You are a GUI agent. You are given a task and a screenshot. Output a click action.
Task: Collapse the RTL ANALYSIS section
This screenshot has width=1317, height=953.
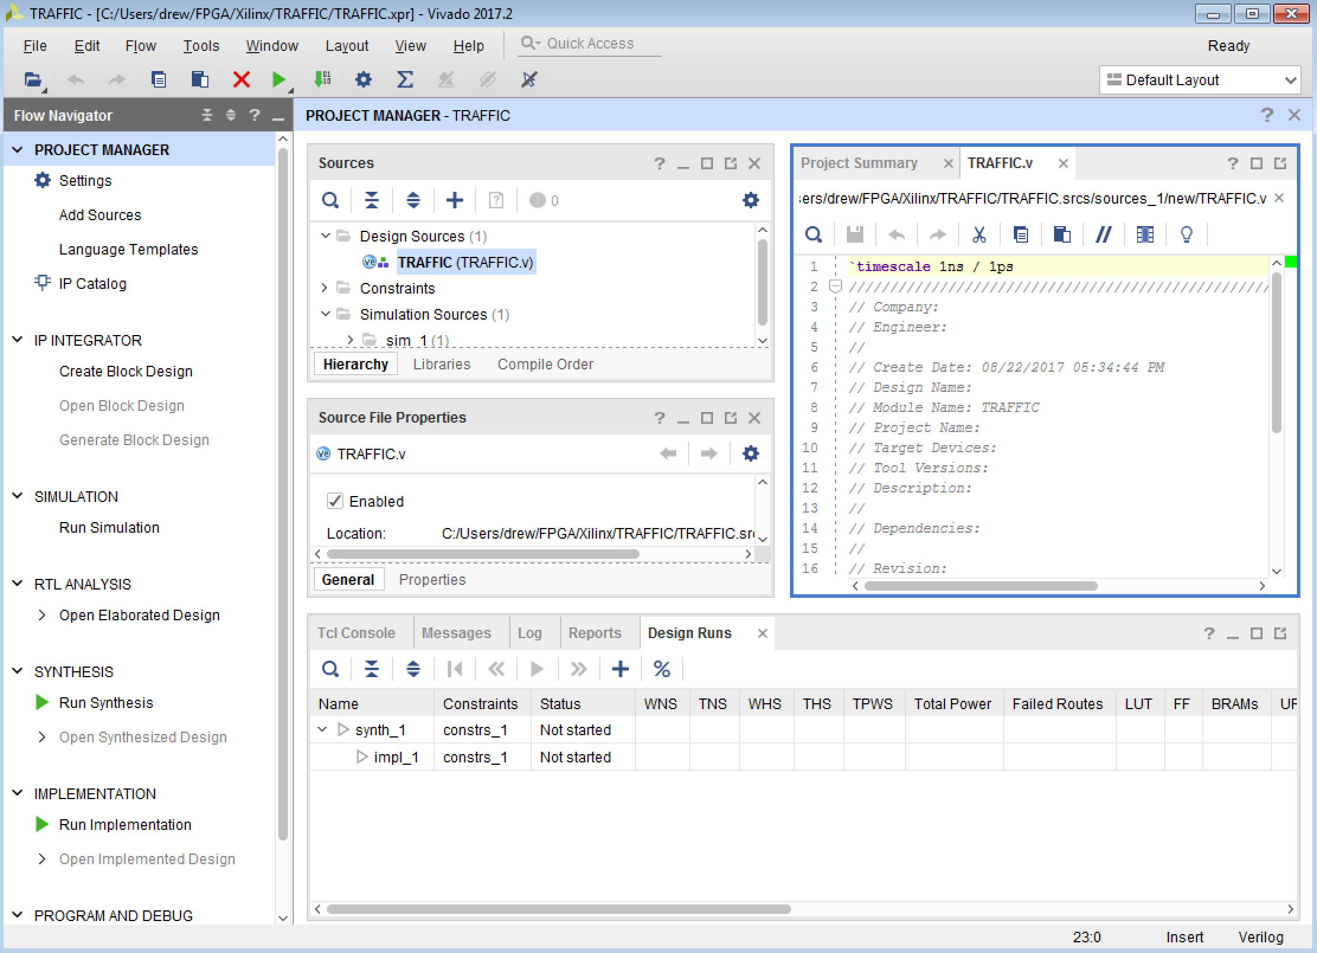pyautogui.click(x=18, y=584)
